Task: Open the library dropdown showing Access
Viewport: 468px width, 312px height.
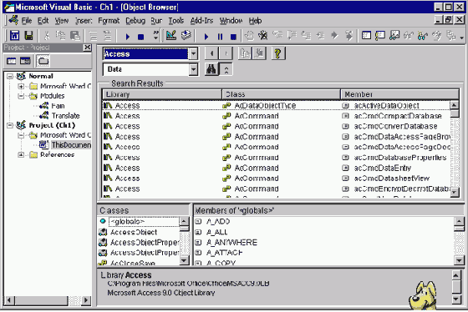Action: tap(193, 54)
